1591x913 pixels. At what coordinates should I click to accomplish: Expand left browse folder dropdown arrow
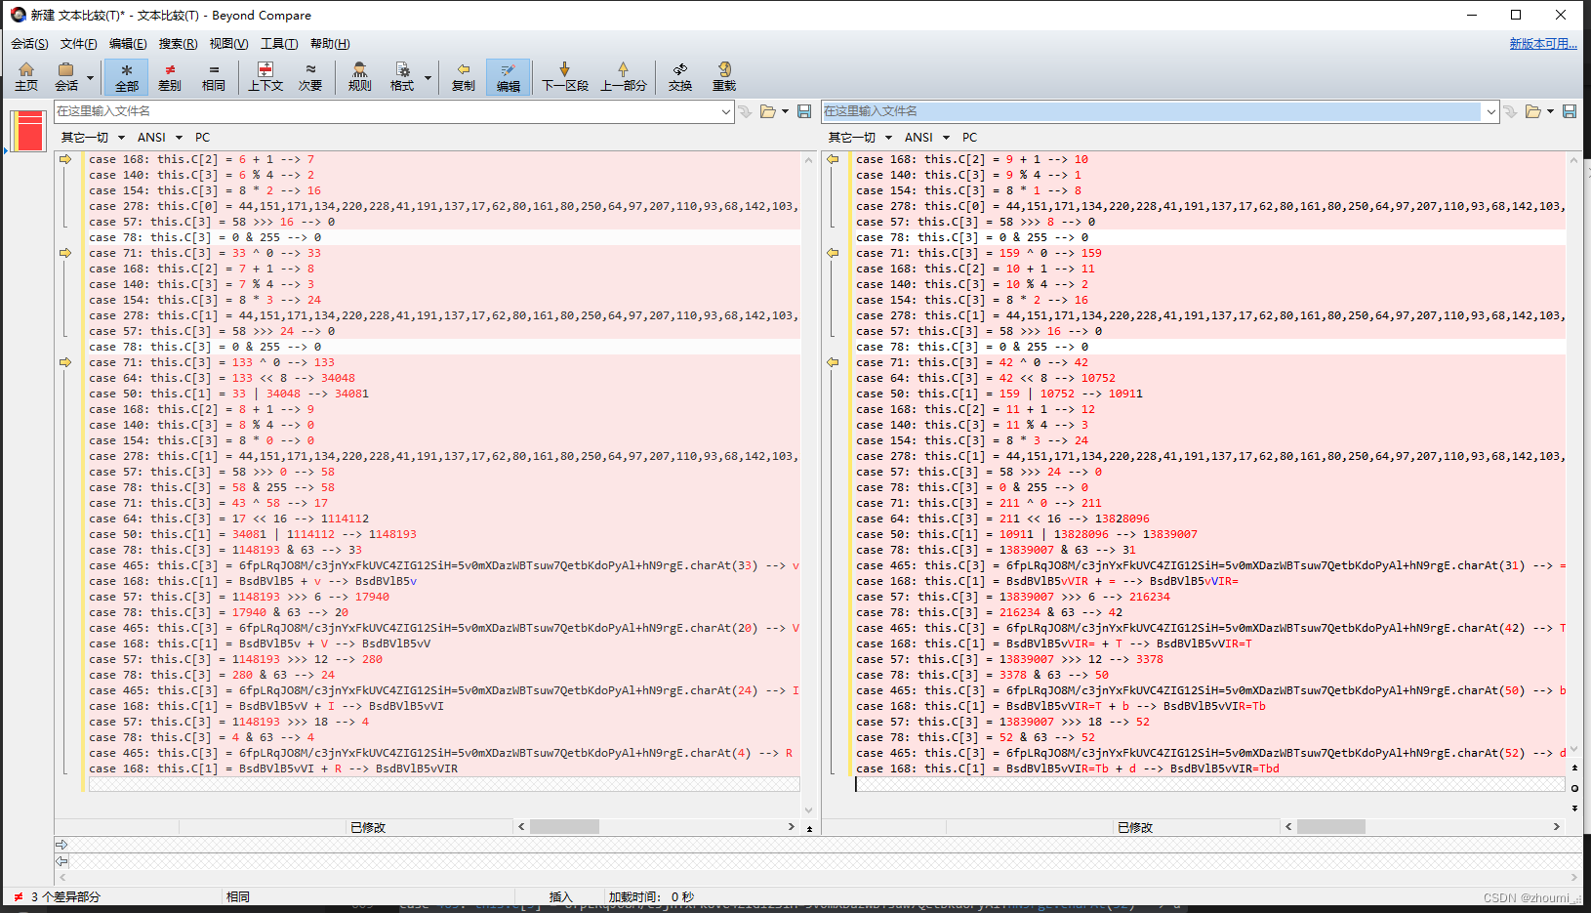[785, 111]
